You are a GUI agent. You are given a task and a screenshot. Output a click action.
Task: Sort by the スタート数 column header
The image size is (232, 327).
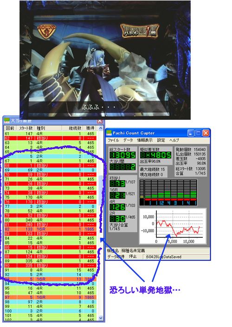pos(26,128)
